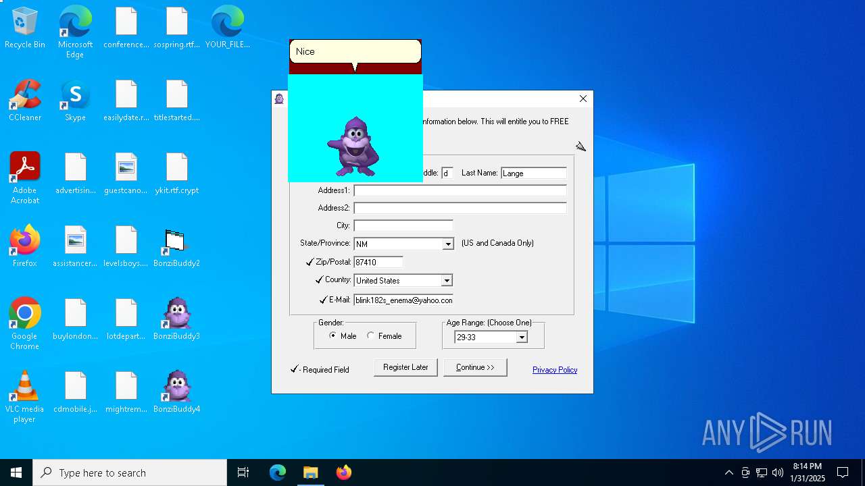Click the pencil icon in registration dialog
The height and width of the screenshot is (486, 865).
pyautogui.click(x=580, y=146)
